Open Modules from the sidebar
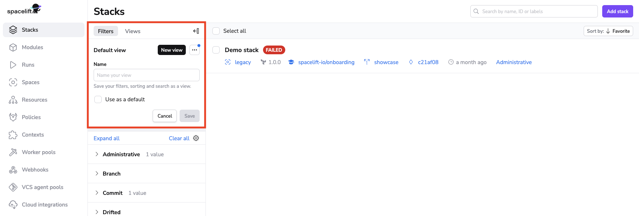This screenshot has width=639, height=216. [x=32, y=47]
